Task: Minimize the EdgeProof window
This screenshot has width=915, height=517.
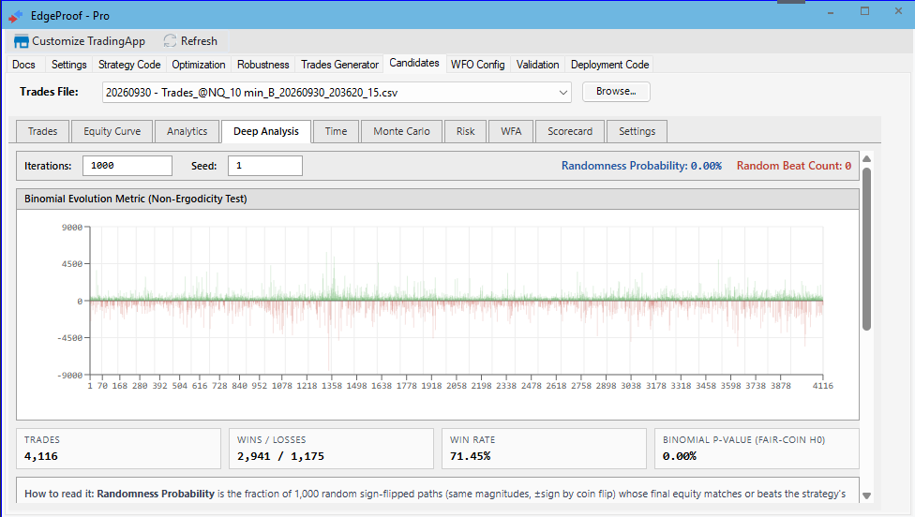Action: click(x=831, y=12)
